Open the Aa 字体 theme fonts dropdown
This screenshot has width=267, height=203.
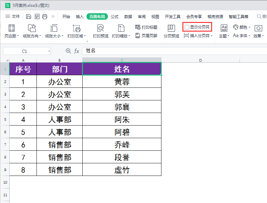[x=241, y=36]
